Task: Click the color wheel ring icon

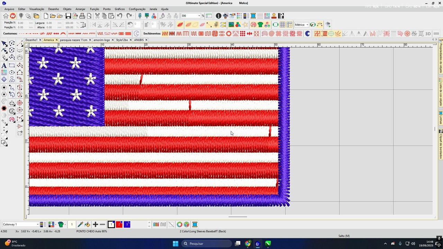Action: point(179,224)
